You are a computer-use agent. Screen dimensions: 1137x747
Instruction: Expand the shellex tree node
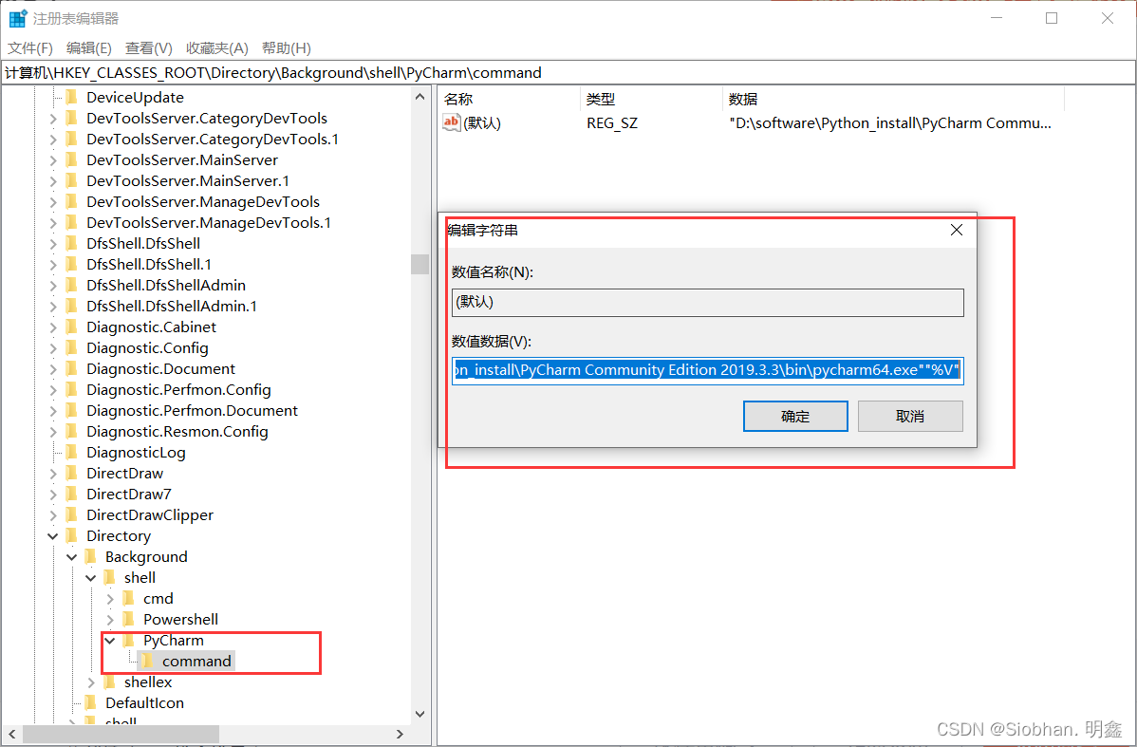tap(91, 682)
